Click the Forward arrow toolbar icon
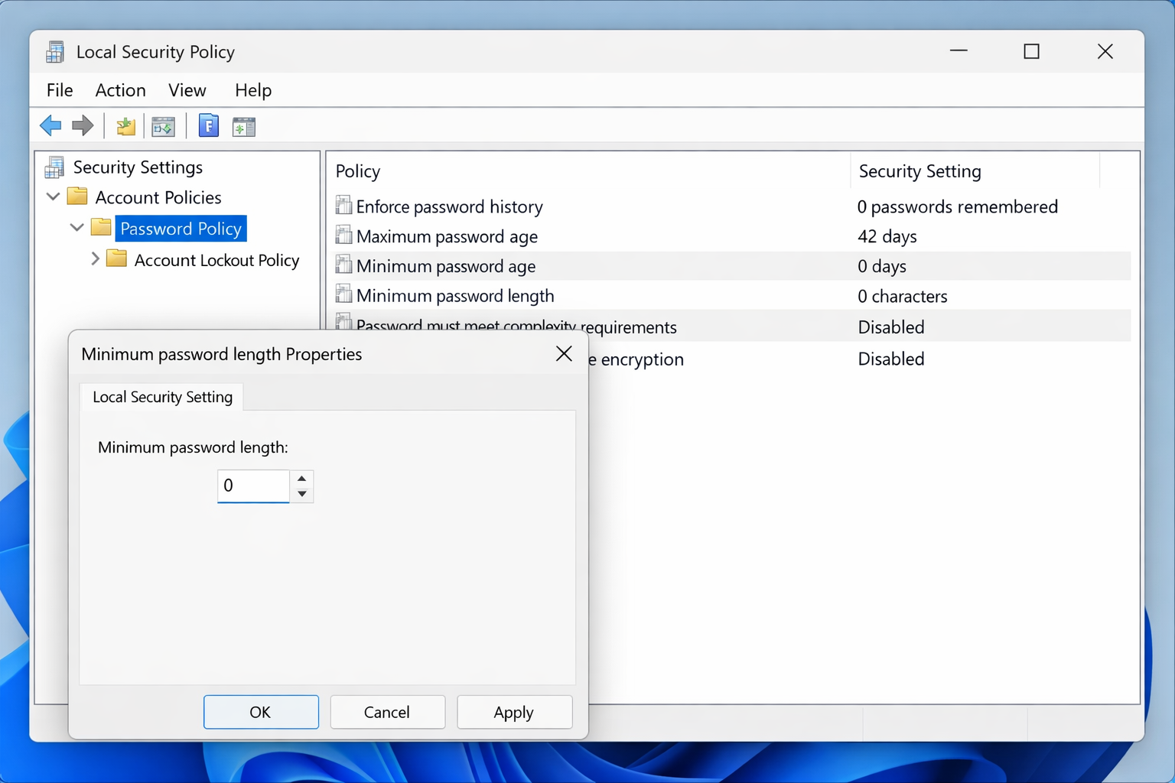Screen dimensions: 1175x783 [x=83, y=125]
